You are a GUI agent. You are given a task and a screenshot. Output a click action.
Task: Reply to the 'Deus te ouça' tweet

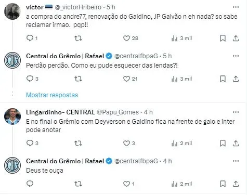pyautogui.click(x=30, y=184)
